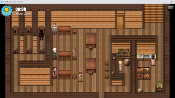The image size is (175, 98).
Task: Talk to the blonde woman near the barrel
Action: tap(120, 66)
